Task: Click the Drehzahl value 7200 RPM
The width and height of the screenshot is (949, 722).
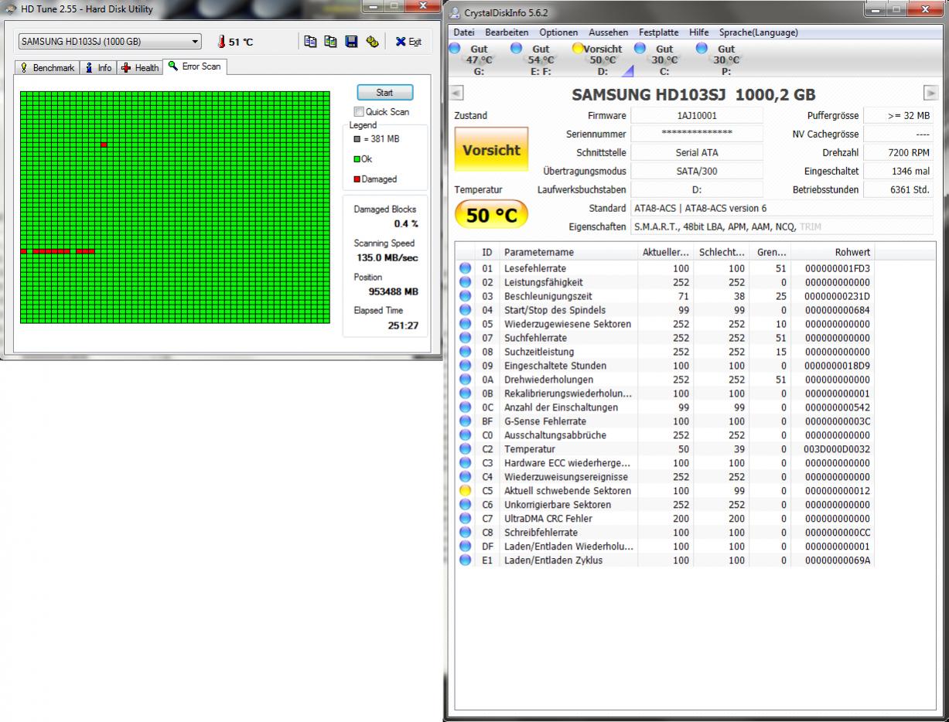Action: (x=899, y=152)
